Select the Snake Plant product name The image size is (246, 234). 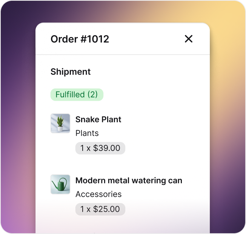click(x=98, y=120)
